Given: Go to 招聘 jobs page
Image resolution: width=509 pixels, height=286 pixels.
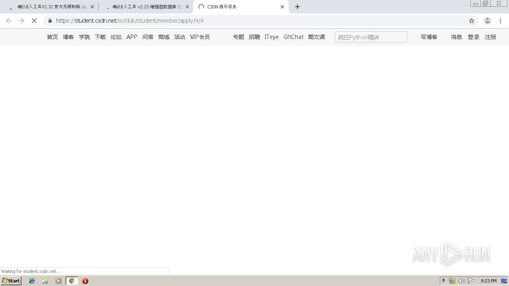Looking at the screenshot, I should click(254, 37).
